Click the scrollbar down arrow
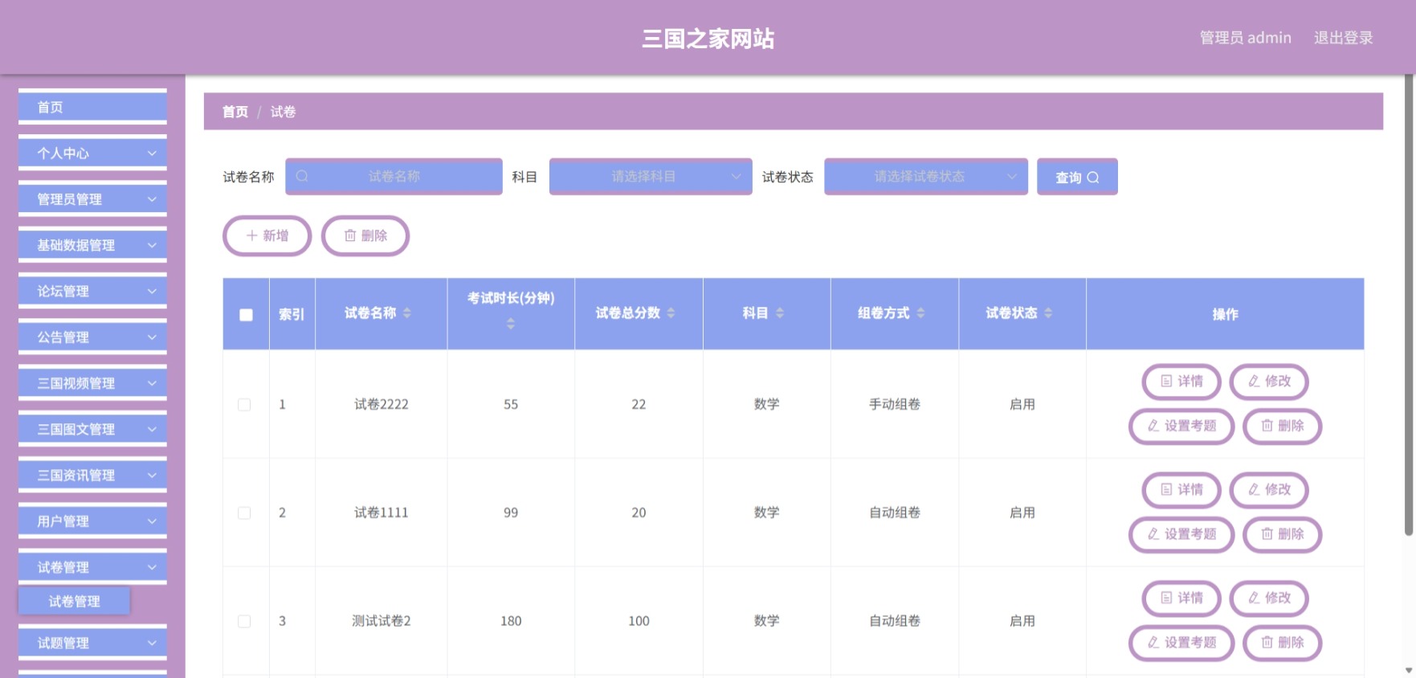The height and width of the screenshot is (678, 1416). (x=1409, y=670)
